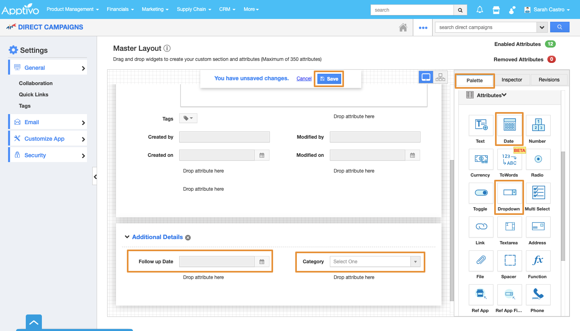Open the Supply Chain menu
Image resolution: width=580 pixels, height=331 pixels.
click(194, 9)
